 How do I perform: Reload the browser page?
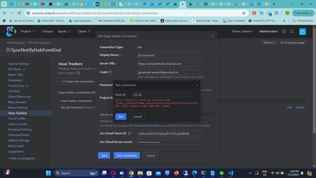pyautogui.click(x=19, y=13)
